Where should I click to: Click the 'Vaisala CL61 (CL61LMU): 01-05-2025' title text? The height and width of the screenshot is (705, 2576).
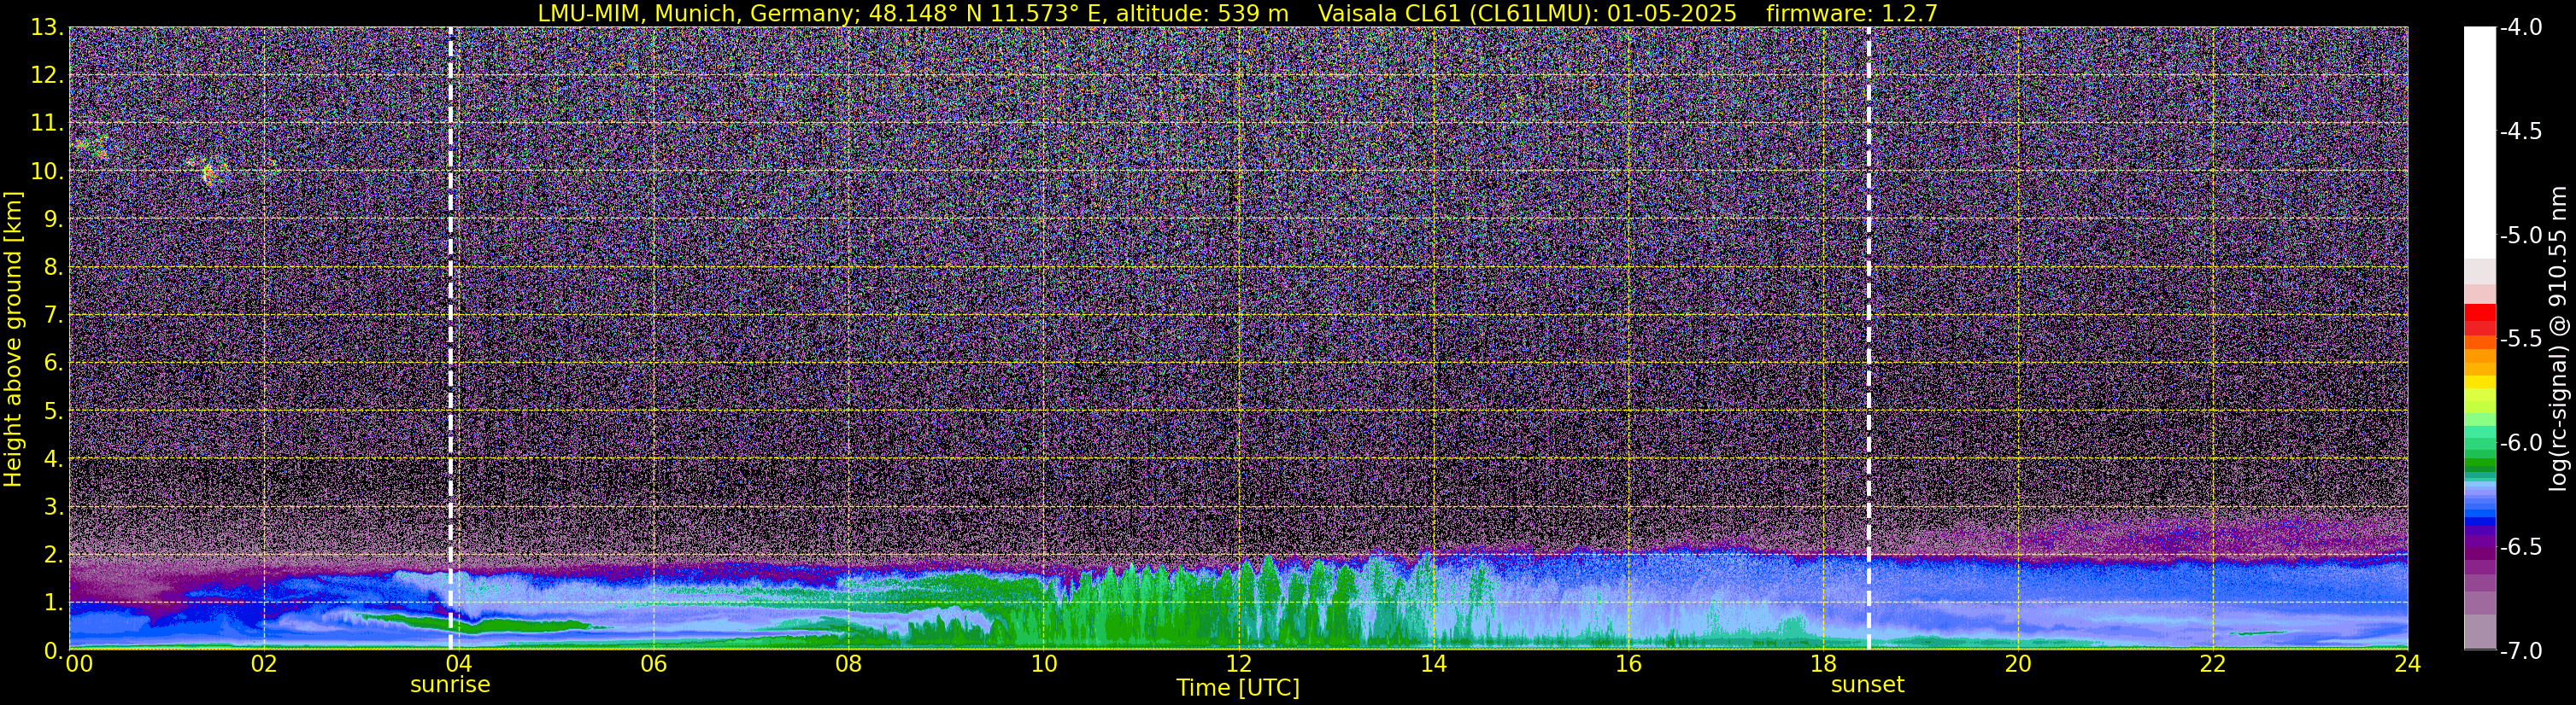[1527, 13]
